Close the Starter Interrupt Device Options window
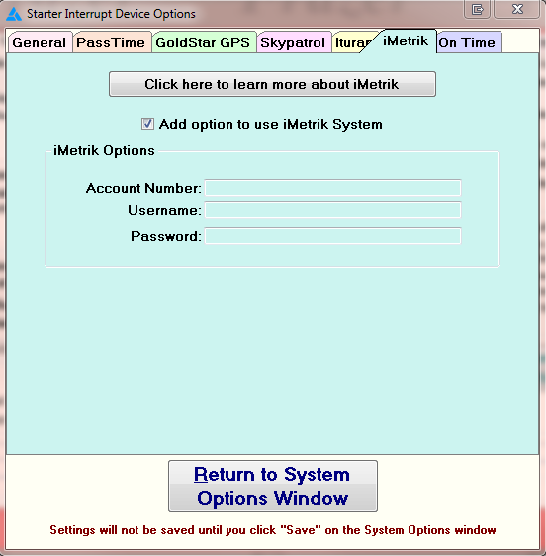The width and height of the screenshot is (546, 556). (517, 9)
